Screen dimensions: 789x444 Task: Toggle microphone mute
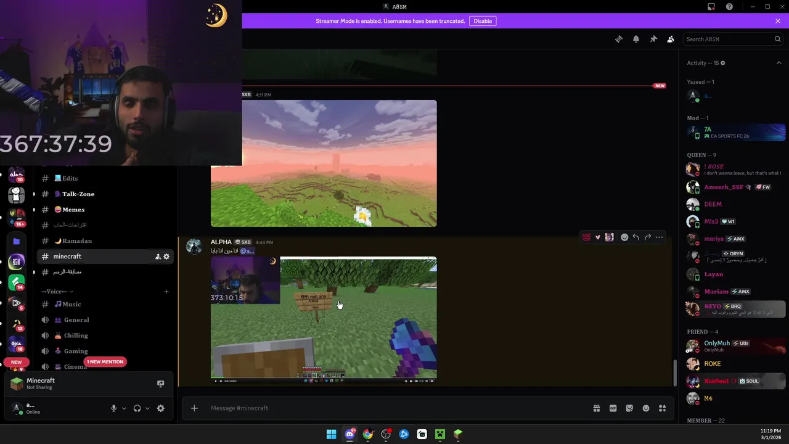coord(113,408)
